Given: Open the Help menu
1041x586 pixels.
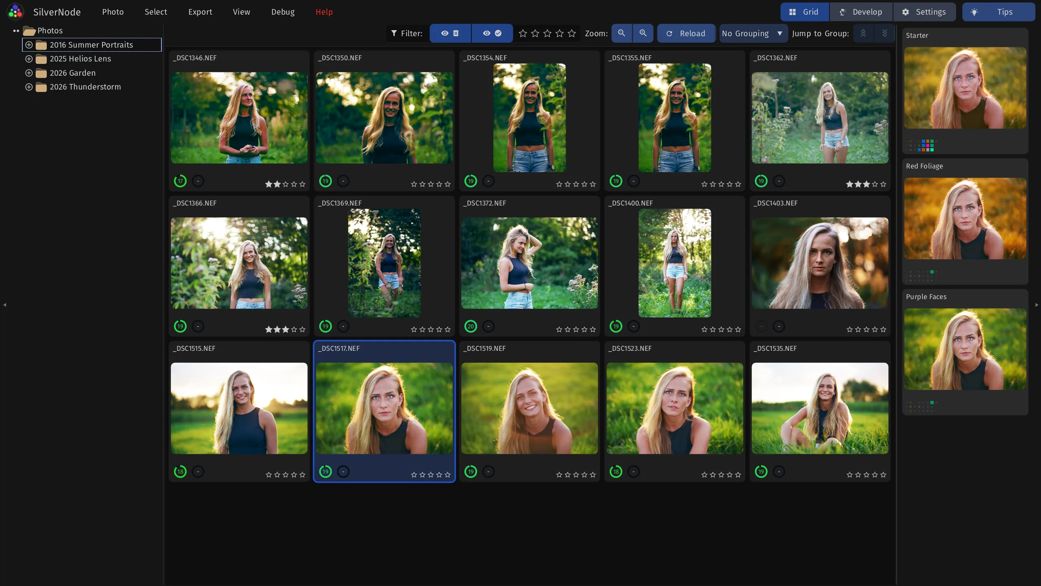Looking at the screenshot, I should pos(324,12).
